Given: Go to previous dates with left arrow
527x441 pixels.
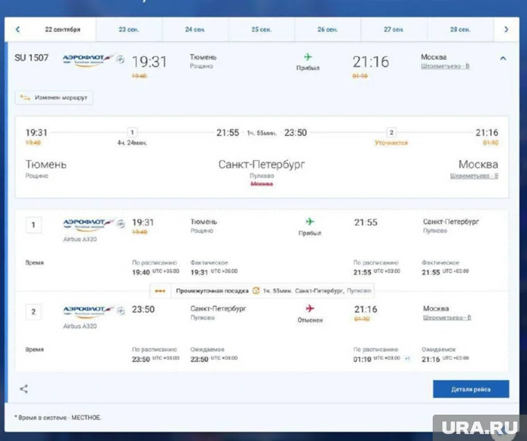Looking at the screenshot, I should point(17,30).
